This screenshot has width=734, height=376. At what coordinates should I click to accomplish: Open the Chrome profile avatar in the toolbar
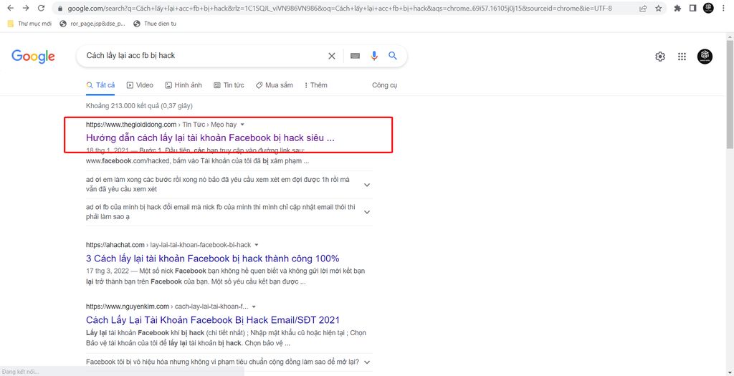pyautogui.click(x=708, y=8)
